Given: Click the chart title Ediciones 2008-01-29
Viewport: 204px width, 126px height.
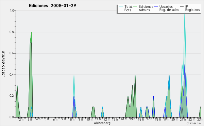Looking at the screenshot, I should (52, 6).
